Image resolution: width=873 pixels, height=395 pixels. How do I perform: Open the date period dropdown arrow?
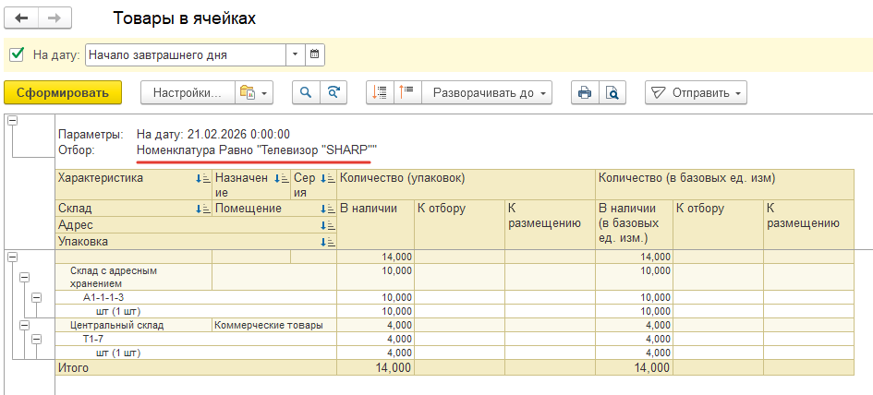tap(295, 54)
